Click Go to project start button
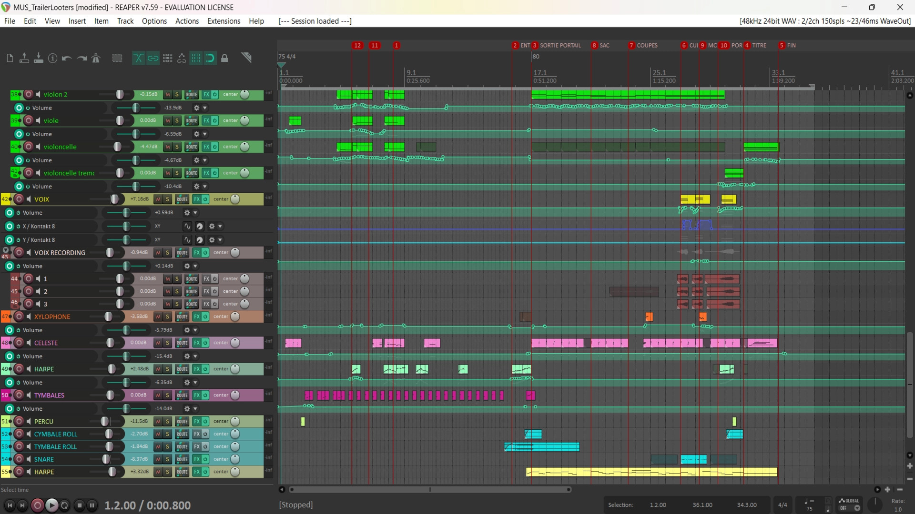 point(10,505)
